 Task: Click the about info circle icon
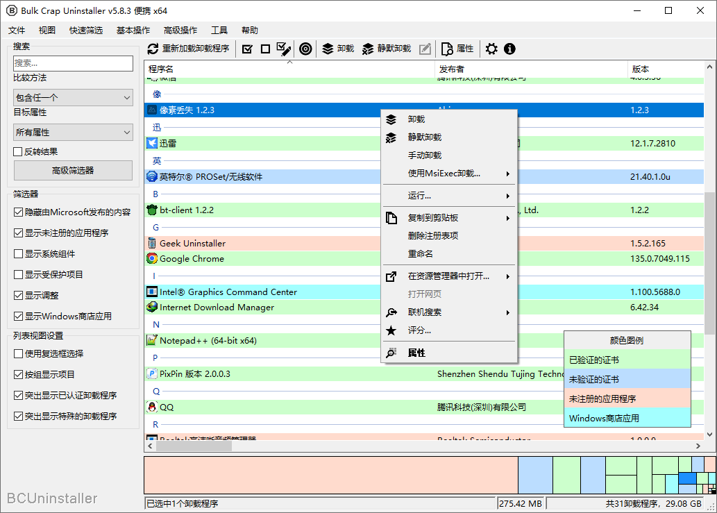click(510, 49)
